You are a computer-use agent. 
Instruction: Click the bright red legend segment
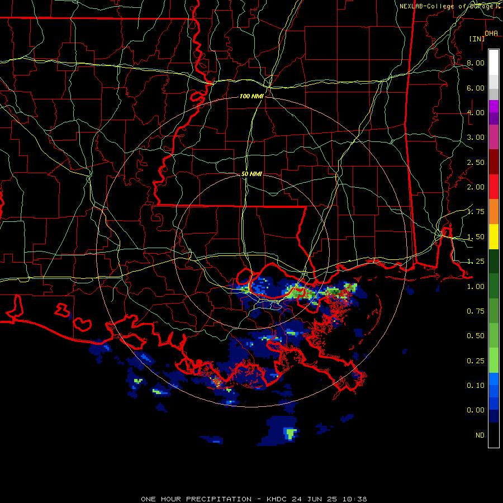(x=493, y=187)
